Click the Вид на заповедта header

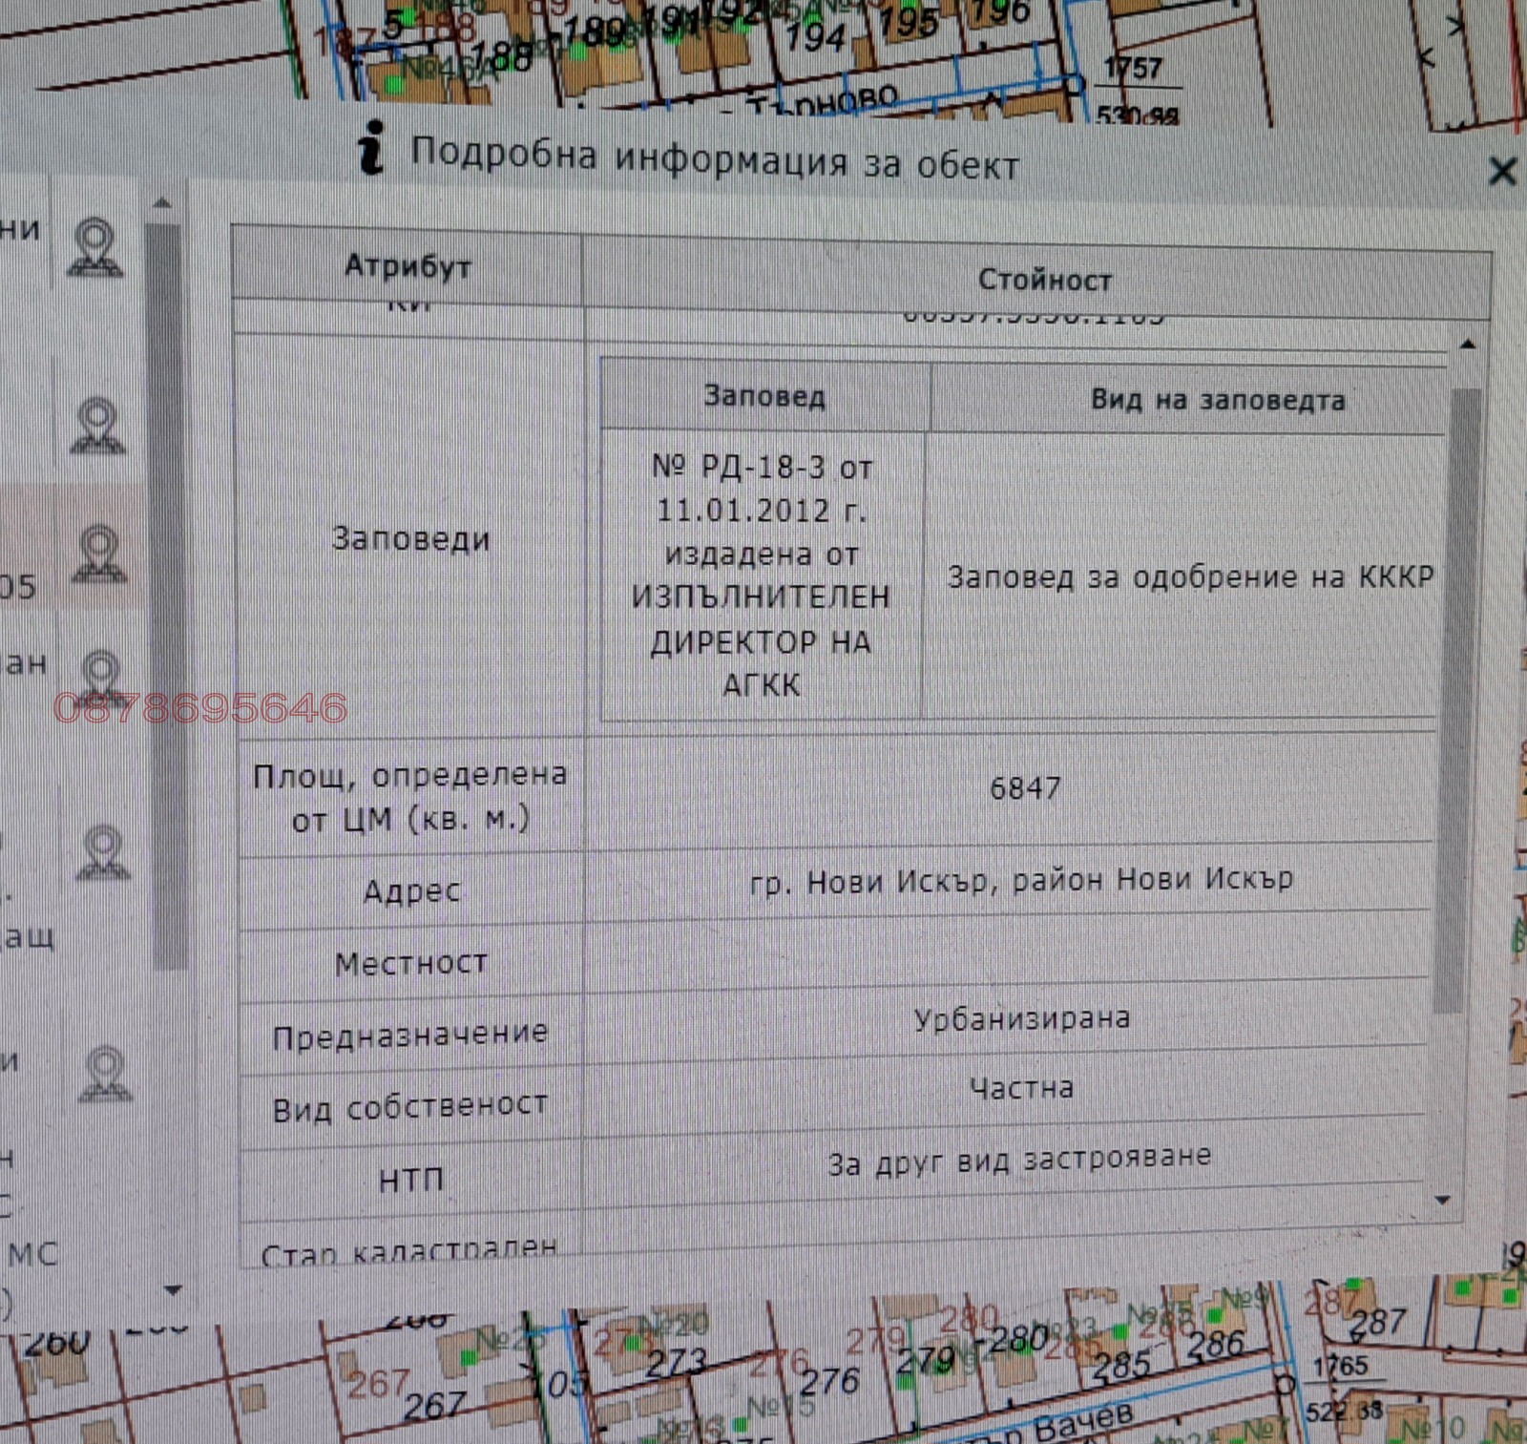[1217, 400]
